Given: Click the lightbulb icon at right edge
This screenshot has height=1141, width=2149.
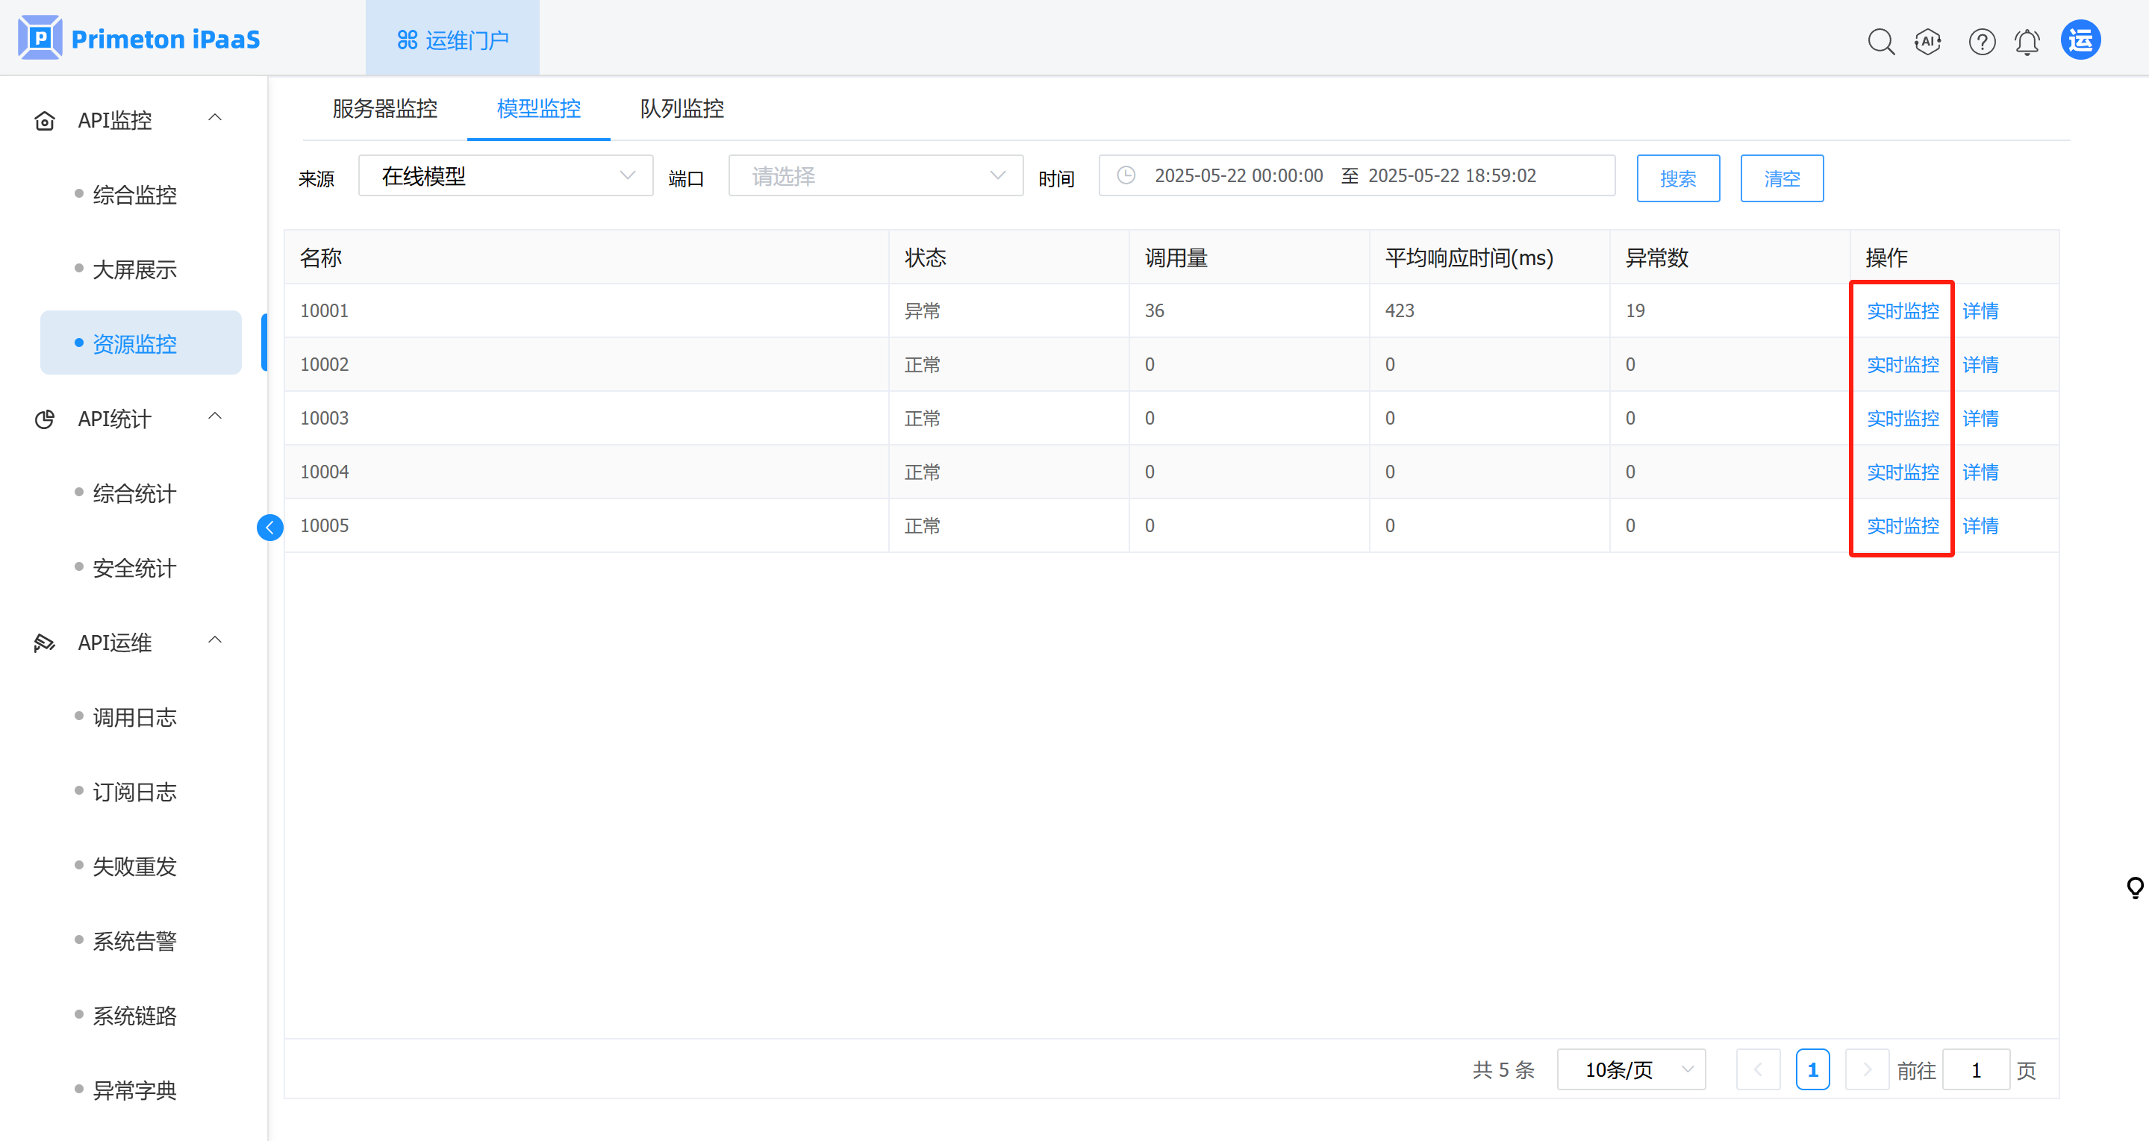Looking at the screenshot, I should pyautogui.click(x=2135, y=887).
